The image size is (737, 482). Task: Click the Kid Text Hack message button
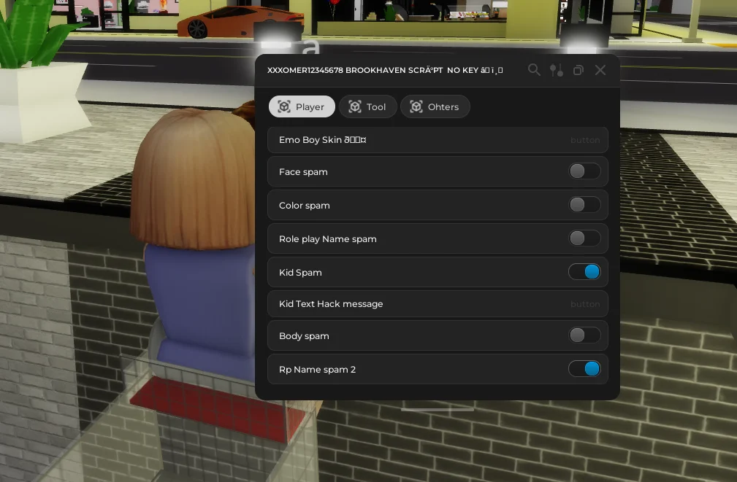(437, 304)
